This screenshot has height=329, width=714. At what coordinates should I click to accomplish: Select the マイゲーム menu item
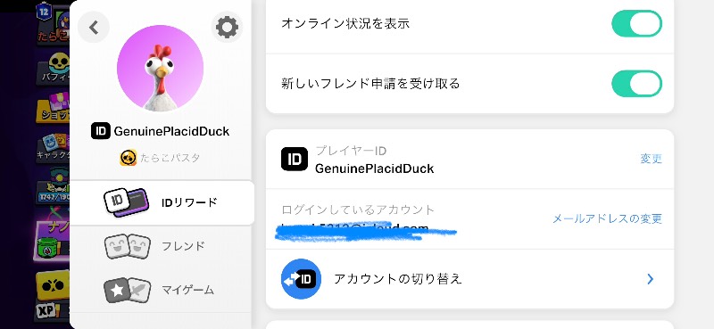click(162, 291)
